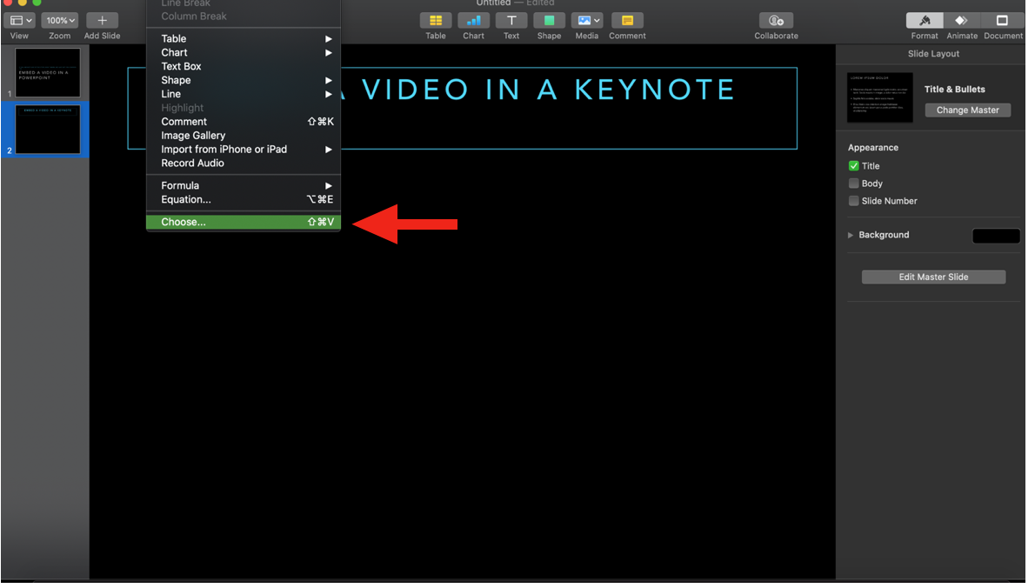Expand the Background disclosure triangle
1035x588 pixels.
point(851,235)
